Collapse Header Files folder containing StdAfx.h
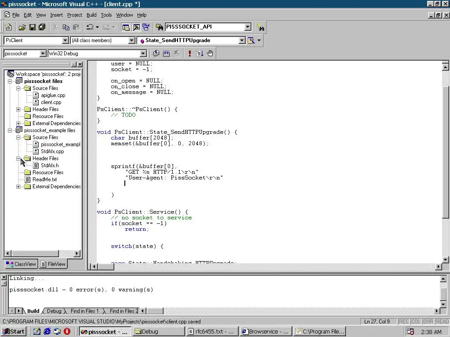This screenshot has width=450, height=337. 18,158
